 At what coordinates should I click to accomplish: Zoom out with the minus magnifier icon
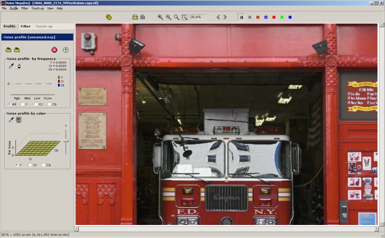(x=168, y=17)
